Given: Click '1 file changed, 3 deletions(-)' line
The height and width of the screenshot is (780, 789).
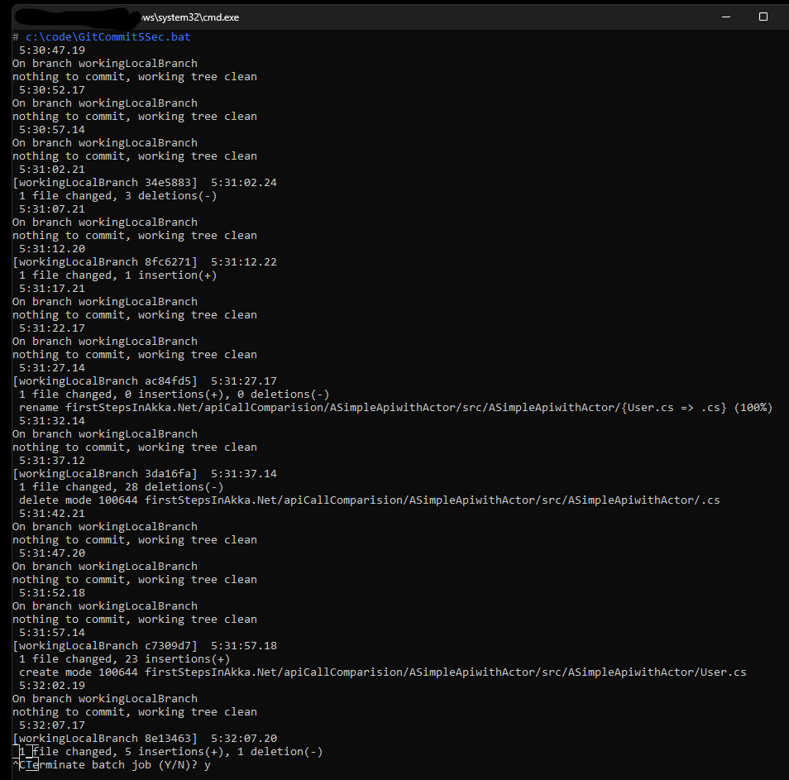Looking at the screenshot, I should tap(117, 196).
